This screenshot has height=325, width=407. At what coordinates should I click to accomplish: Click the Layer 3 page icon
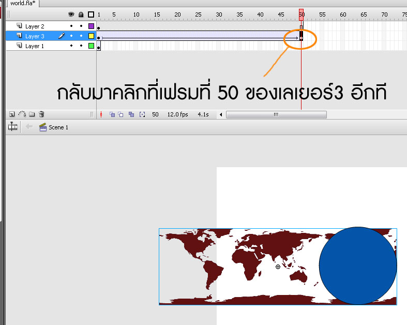[19, 35]
